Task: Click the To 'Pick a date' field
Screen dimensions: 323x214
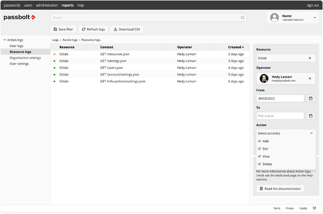Action: [280, 116]
